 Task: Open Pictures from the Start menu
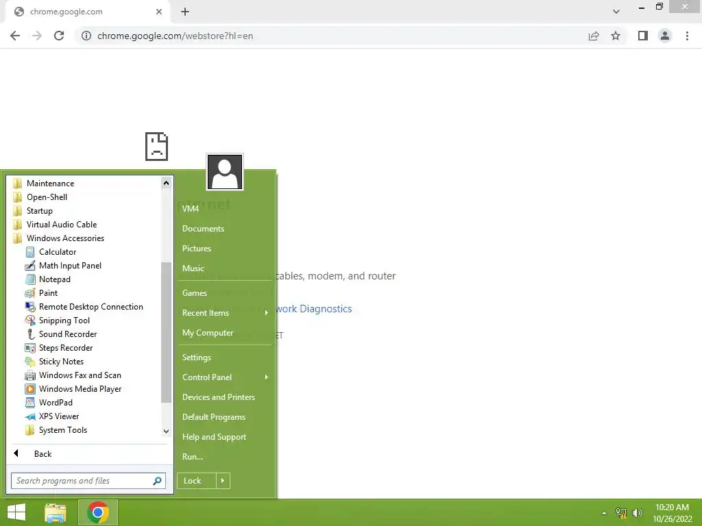pos(197,248)
